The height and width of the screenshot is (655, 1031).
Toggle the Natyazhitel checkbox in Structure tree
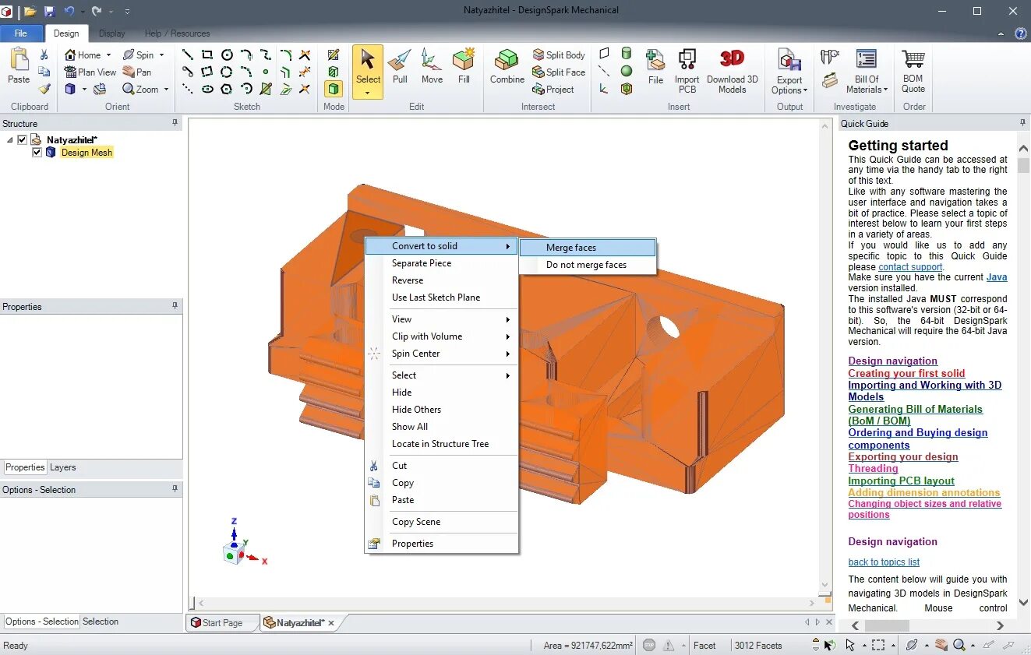click(x=22, y=140)
